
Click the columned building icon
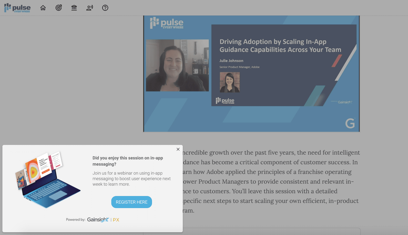click(74, 8)
